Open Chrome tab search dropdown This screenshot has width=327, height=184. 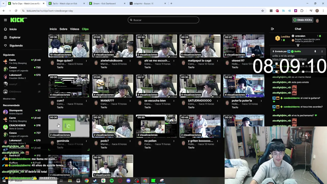click(3, 4)
